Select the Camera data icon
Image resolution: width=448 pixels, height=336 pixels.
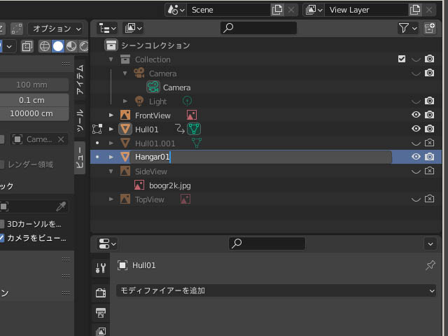tap(153, 87)
